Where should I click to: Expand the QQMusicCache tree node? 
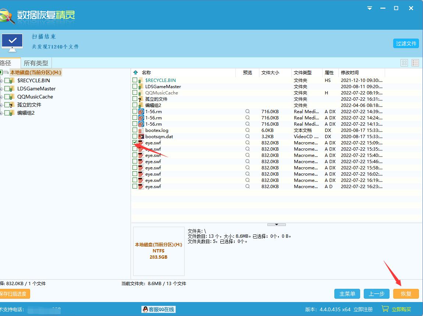coord(1,97)
